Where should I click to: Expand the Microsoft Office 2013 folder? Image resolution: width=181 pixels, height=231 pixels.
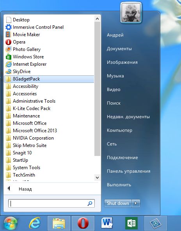tap(49, 131)
